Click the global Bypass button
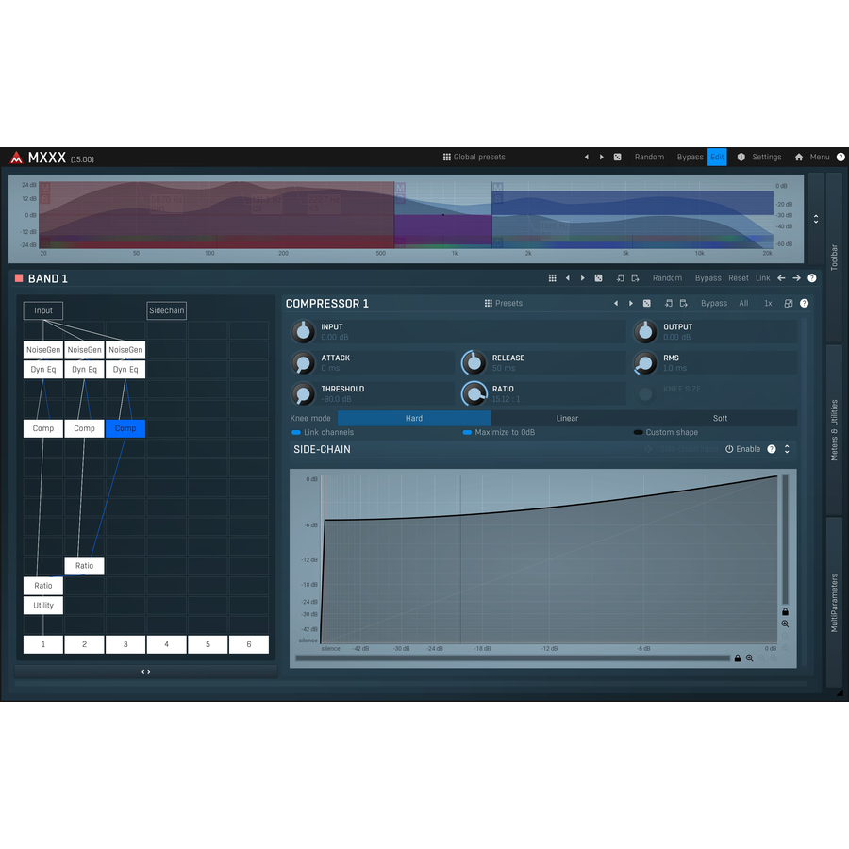The height and width of the screenshot is (849, 849). [x=690, y=158]
